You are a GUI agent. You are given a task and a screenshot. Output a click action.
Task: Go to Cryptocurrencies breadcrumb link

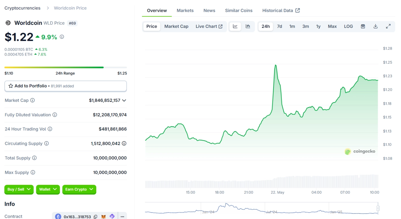pos(22,8)
